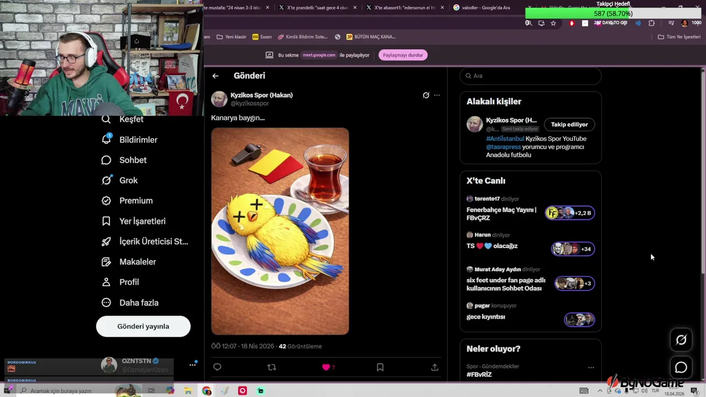Viewport: 706px width, 397px height.
Task: Open Keşfet in the left sidebar
Action: pos(123,120)
